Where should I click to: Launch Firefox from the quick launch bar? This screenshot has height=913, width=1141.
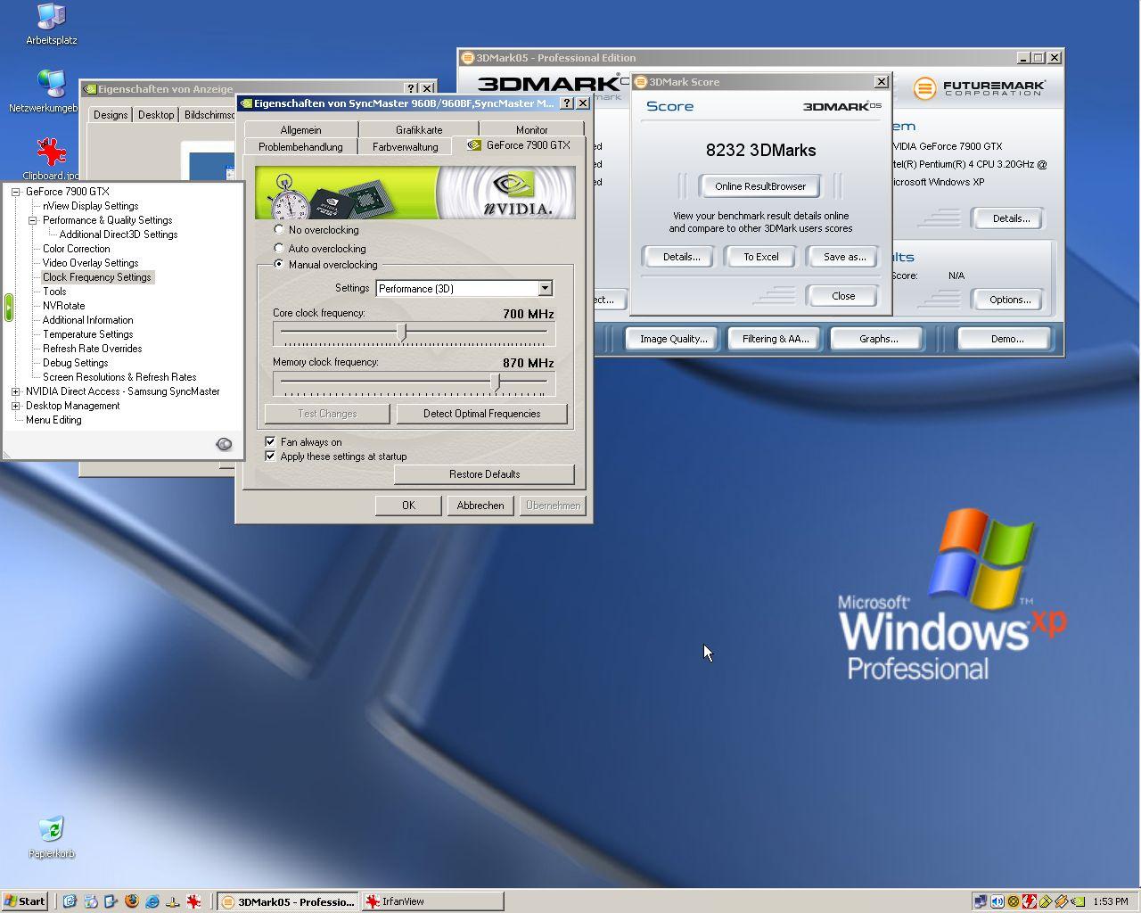132,901
